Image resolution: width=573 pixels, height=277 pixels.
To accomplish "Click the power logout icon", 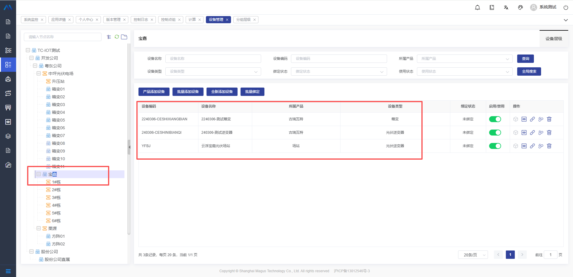I will pos(566,7).
